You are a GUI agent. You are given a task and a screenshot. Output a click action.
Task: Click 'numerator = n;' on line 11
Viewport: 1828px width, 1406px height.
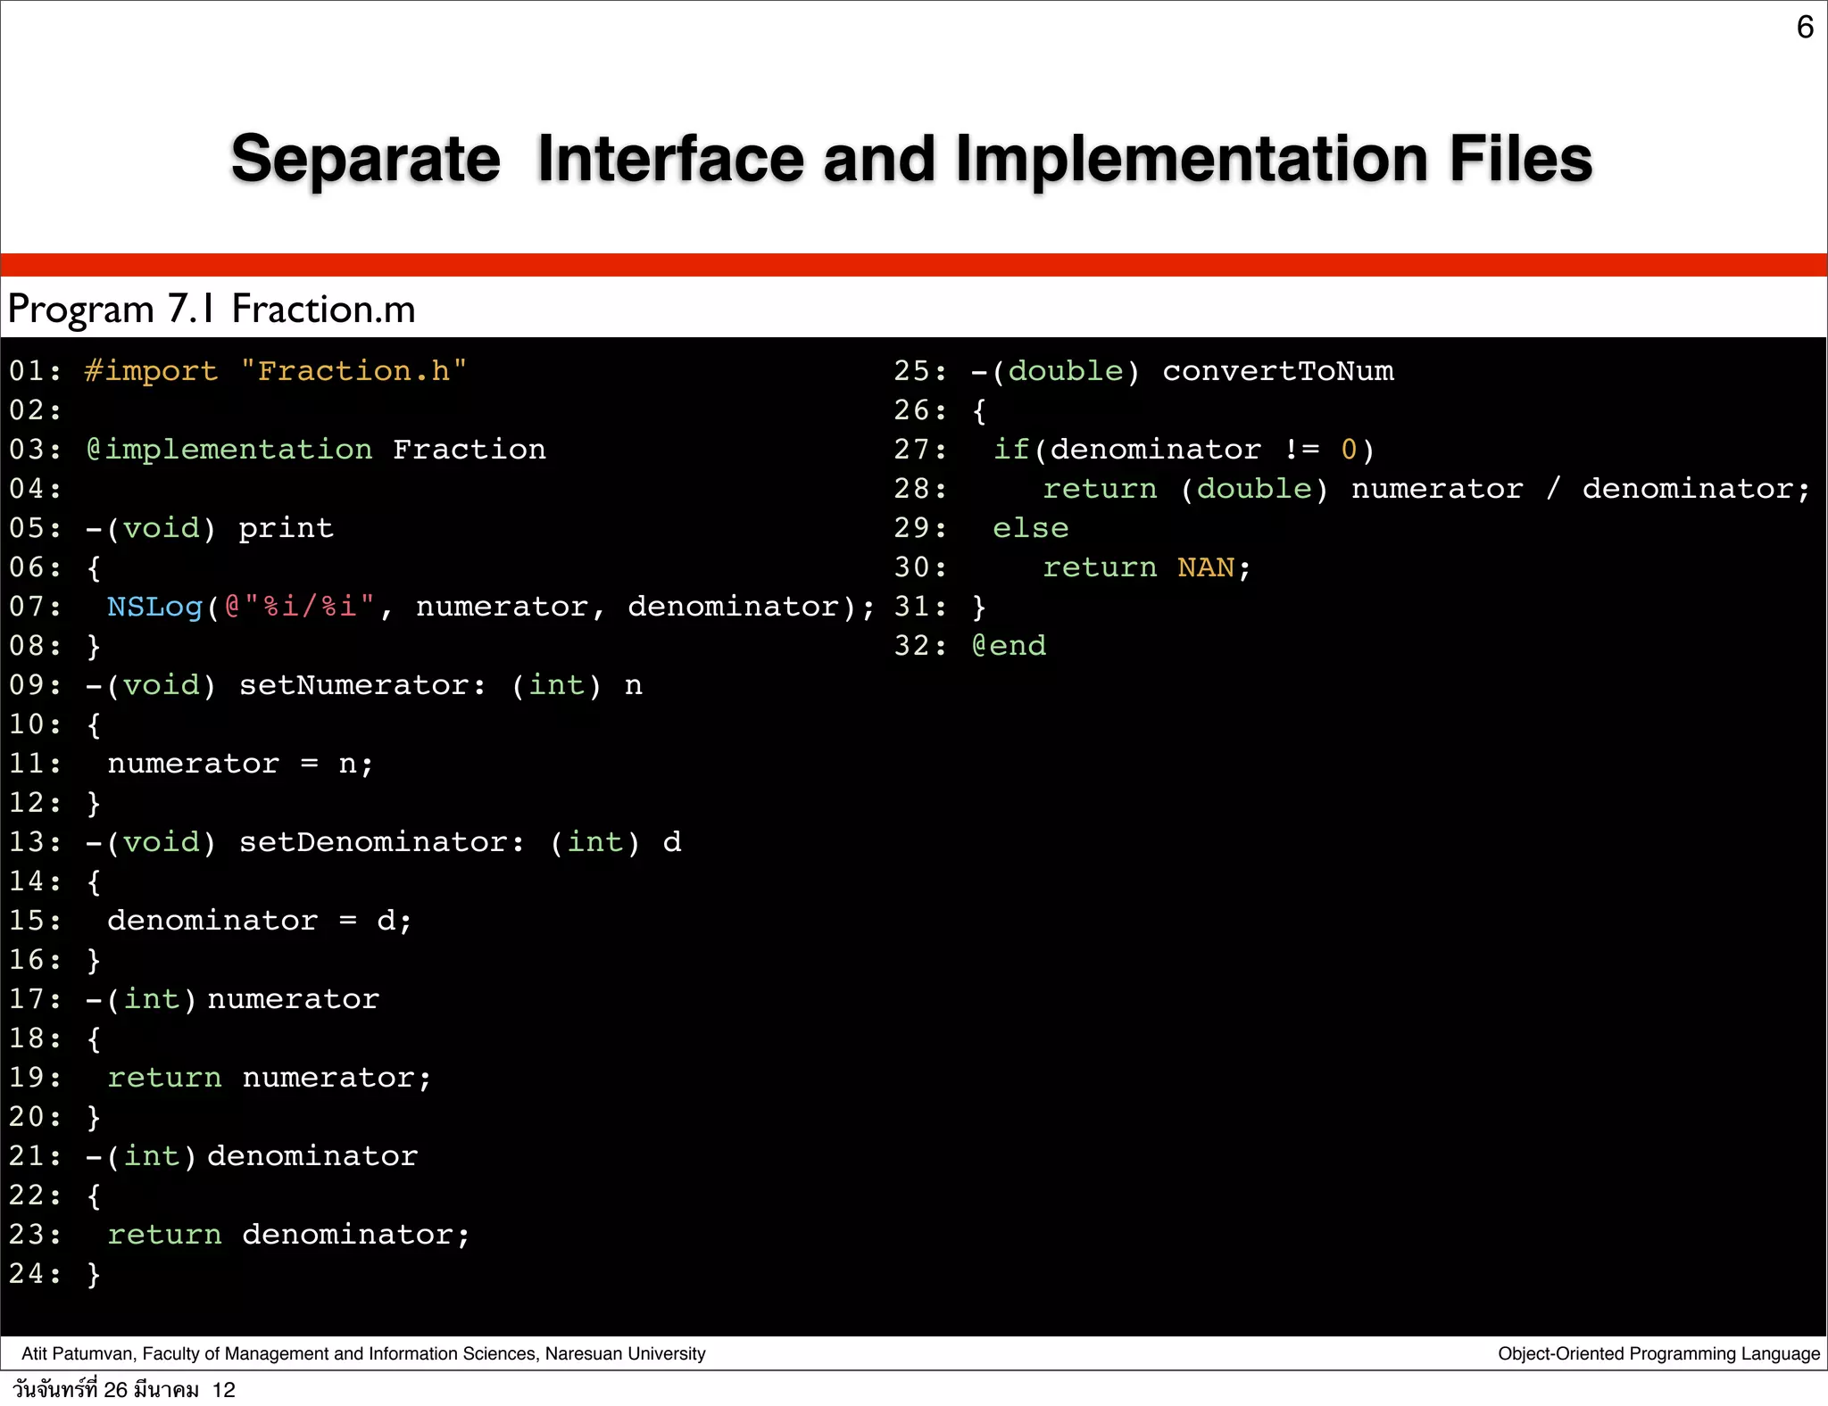point(239,764)
